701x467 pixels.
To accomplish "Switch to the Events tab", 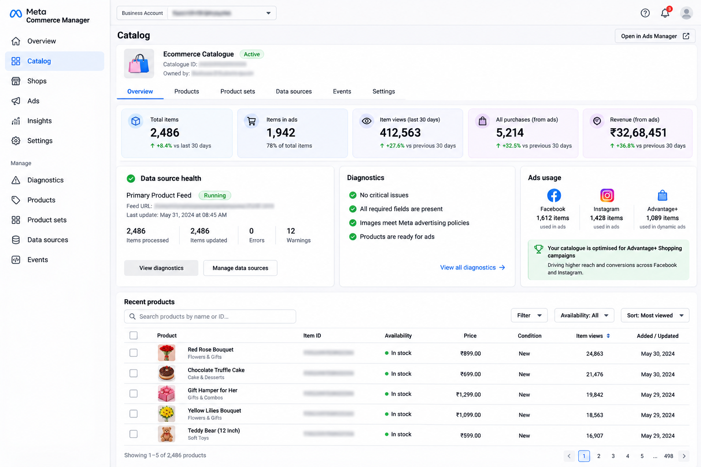I will point(342,92).
